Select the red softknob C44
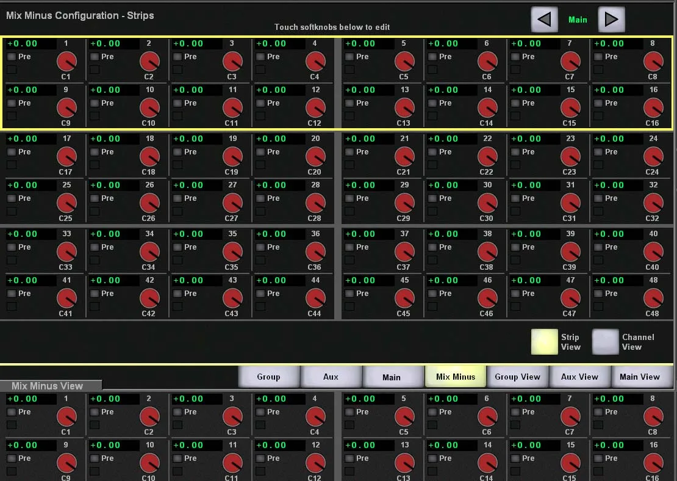677x481 pixels. pos(315,298)
